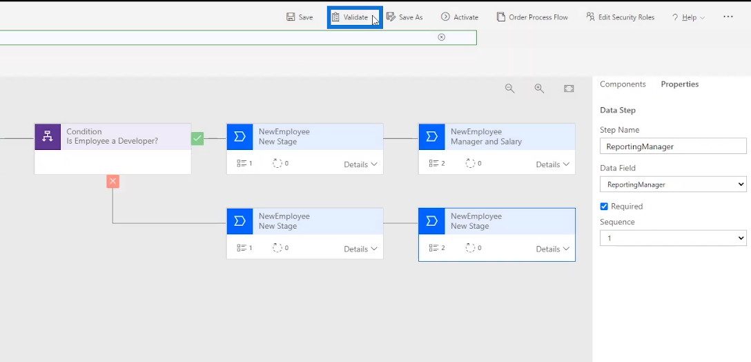Open the Sequence dropdown

coord(673,238)
